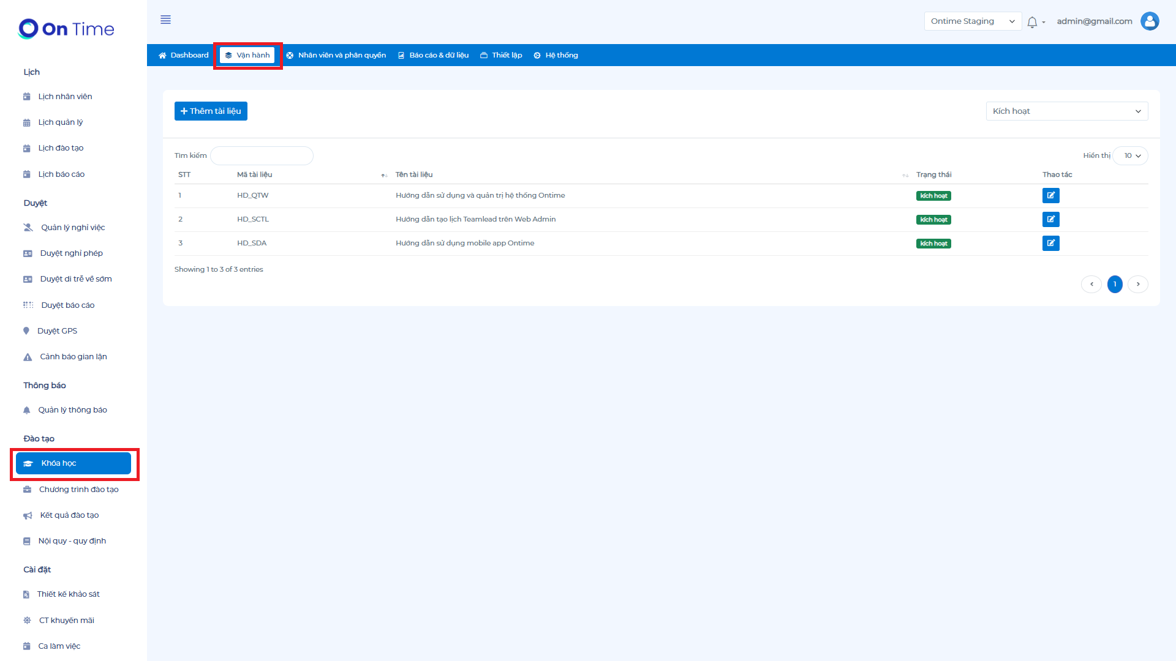Open the Kích hoạt status filter dropdown
The height and width of the screenshot is (661, 1176).
point(1066,111)
